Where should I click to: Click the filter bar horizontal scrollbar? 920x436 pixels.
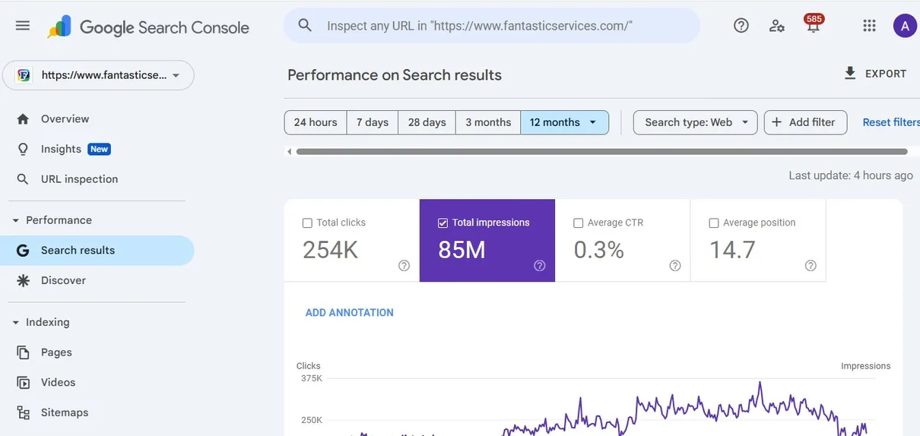point(601,152)
